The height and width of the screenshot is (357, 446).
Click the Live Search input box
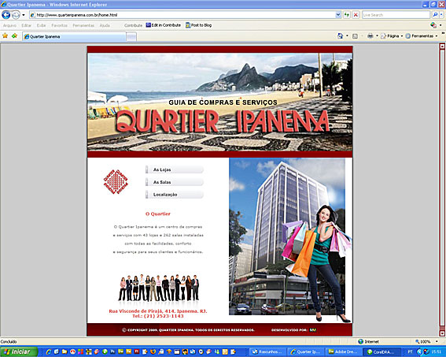click(x=396, y=15)
